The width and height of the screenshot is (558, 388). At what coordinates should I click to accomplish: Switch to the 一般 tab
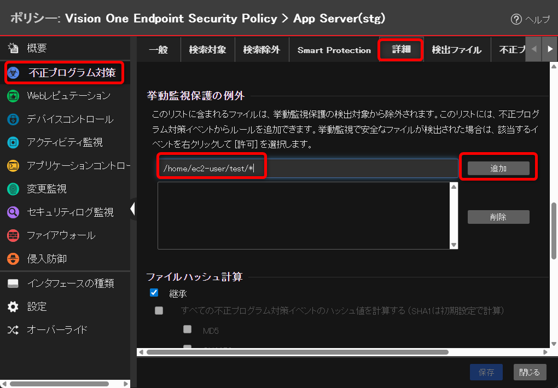tap(159, 49)
